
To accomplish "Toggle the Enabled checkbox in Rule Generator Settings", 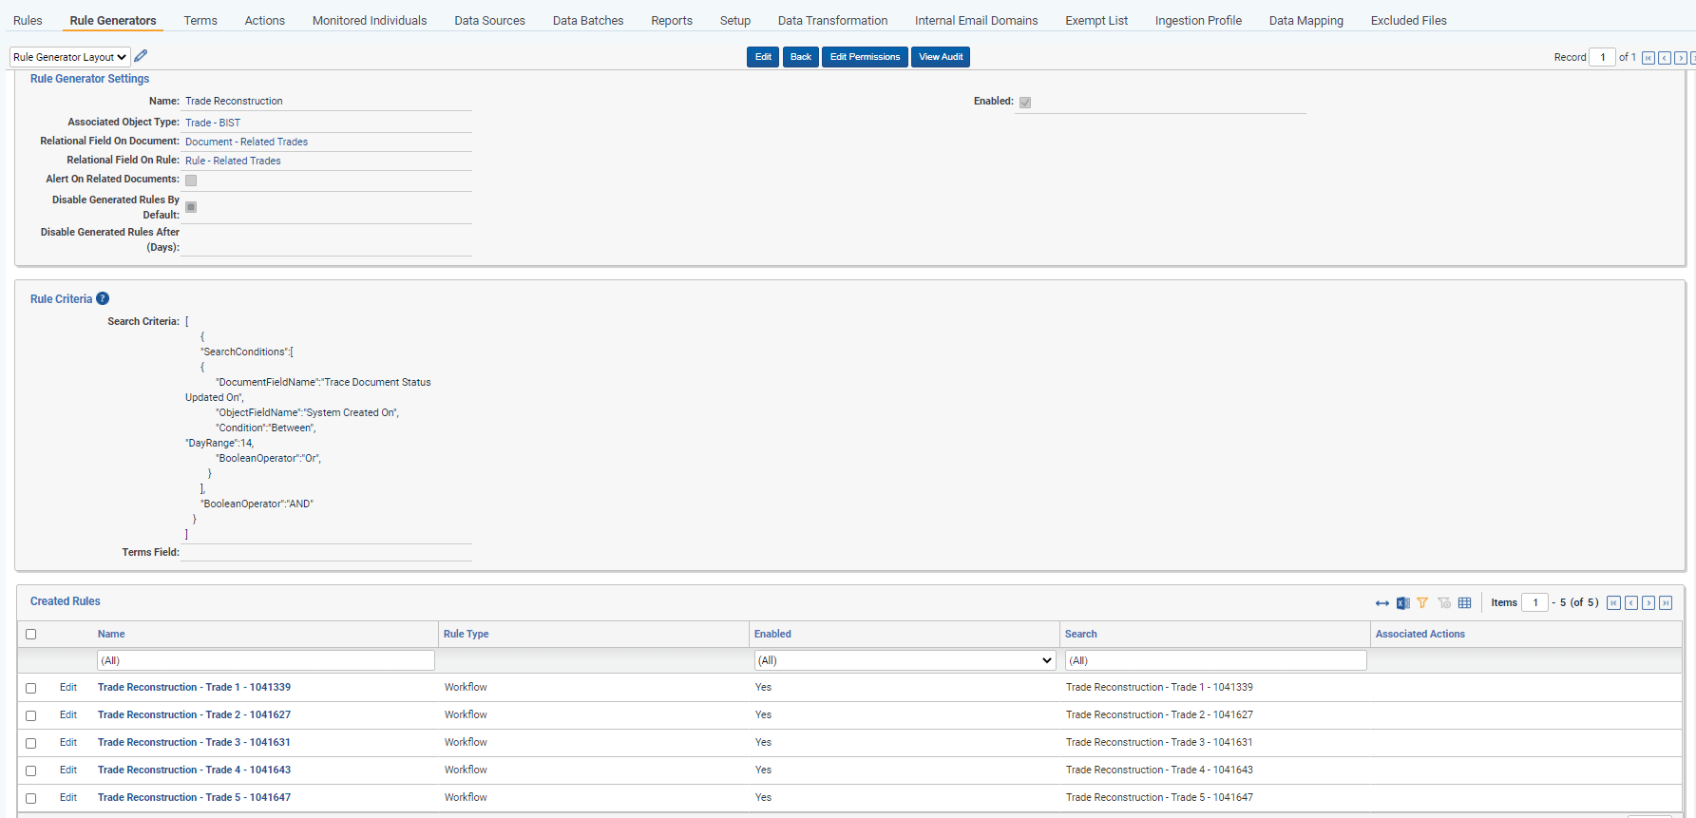I will click(x=1025, y=103).
